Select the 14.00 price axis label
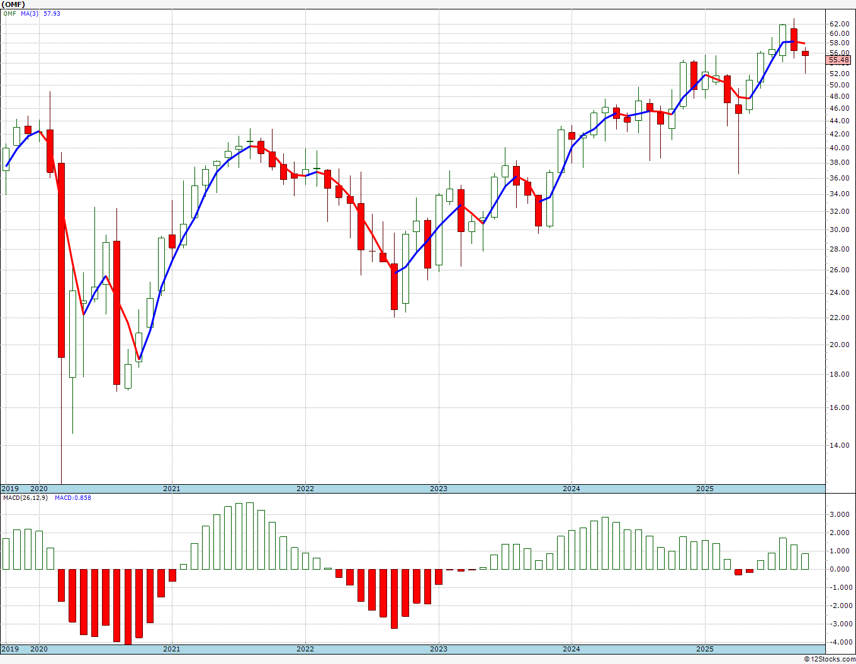Image resolution: width=856 pixels, height=664 pixels. [x=840, y=446]
